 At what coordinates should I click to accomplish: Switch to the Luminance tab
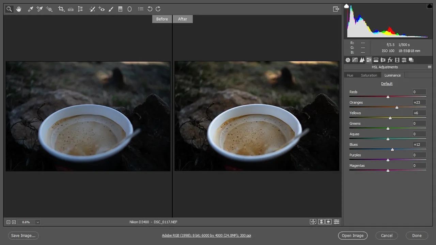[x=392, y=75]
